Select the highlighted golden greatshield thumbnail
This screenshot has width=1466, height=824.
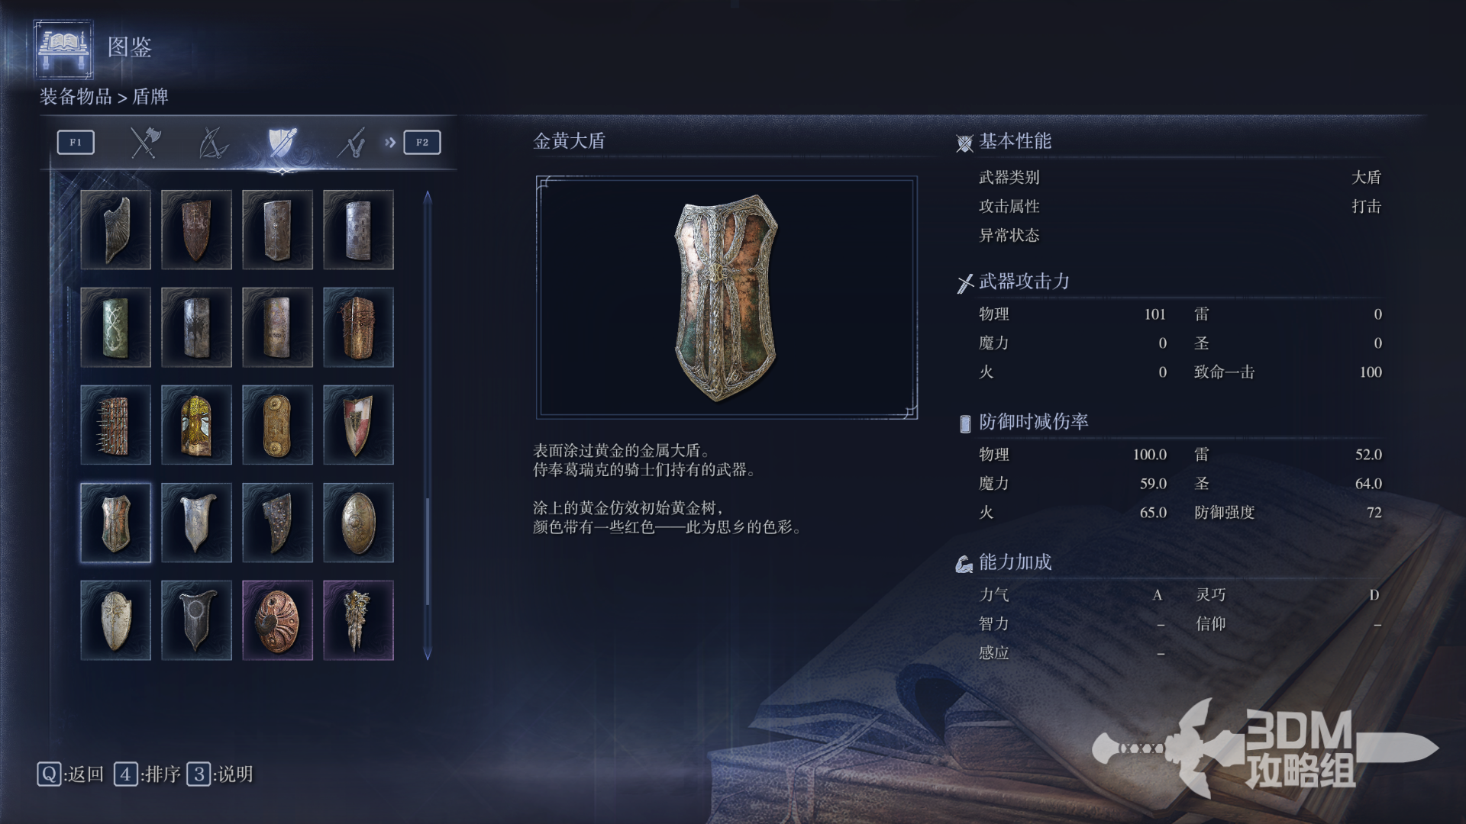coord(115,523)
